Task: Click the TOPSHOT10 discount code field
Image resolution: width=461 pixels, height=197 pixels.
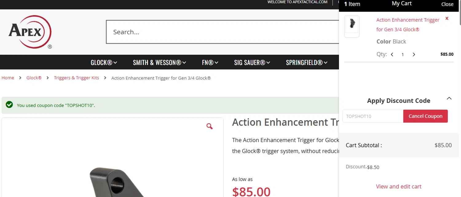Action: 373,116
